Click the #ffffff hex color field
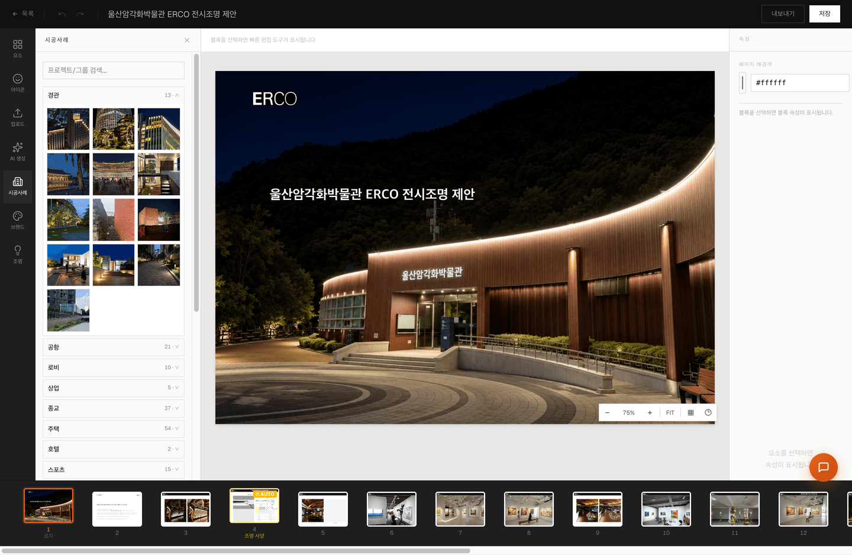Screen dimensions: 852x555 coord(800,83)
